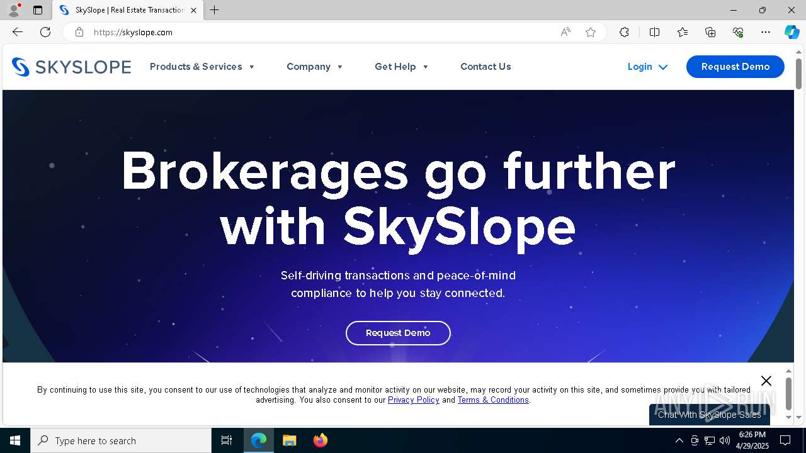Screen dimensions: 806x453
Task: Open browser profile icon
Action: point(14,10)
